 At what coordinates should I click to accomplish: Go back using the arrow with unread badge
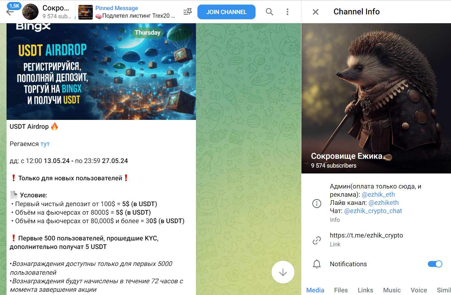pos(10,12)
